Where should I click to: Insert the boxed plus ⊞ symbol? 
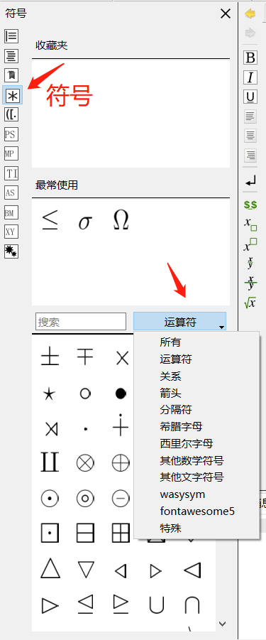(x=121, y=533)
